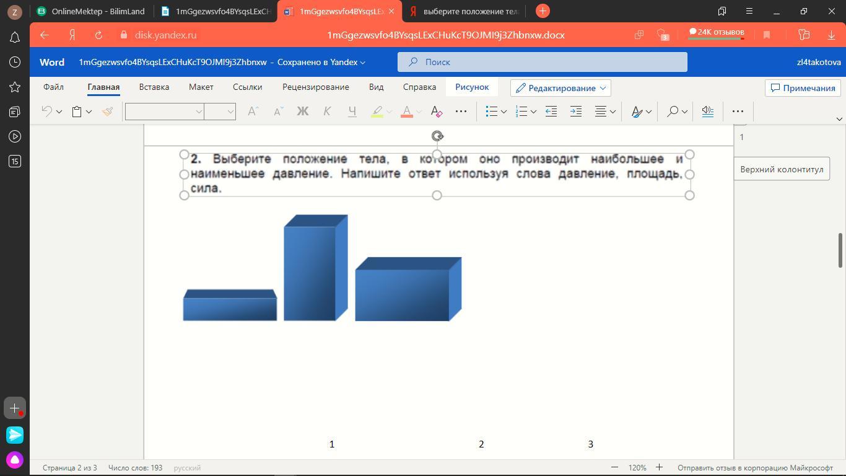
Task: Increase paragraph indent
Action: (x=575, y=112)
